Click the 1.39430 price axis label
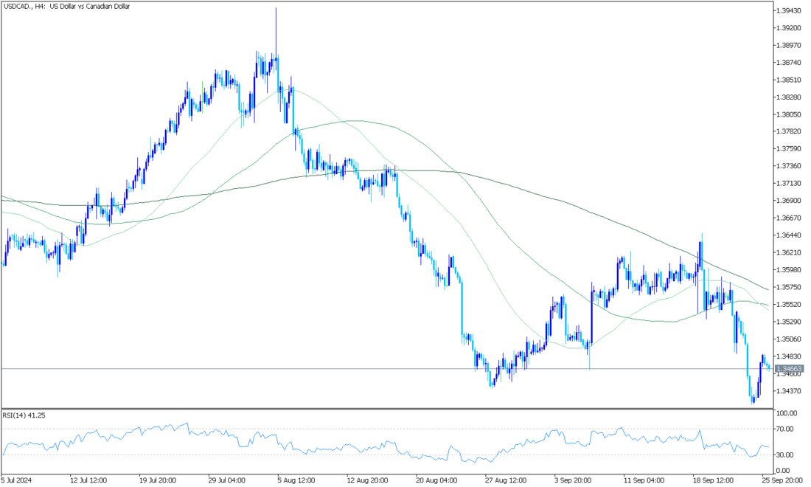 (x=789, y=10)
